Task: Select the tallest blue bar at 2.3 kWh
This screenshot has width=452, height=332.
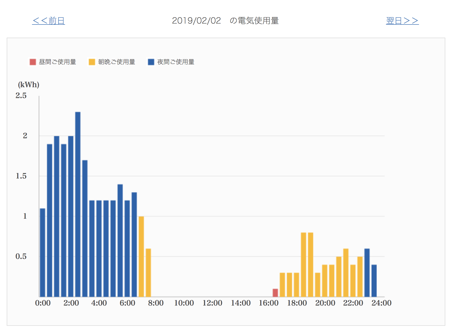Action: click(78, 204)
